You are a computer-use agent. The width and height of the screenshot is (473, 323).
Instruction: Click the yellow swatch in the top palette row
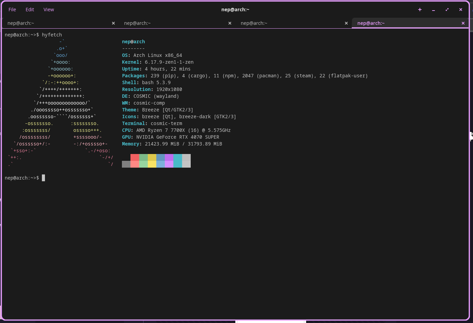point(152,157)
